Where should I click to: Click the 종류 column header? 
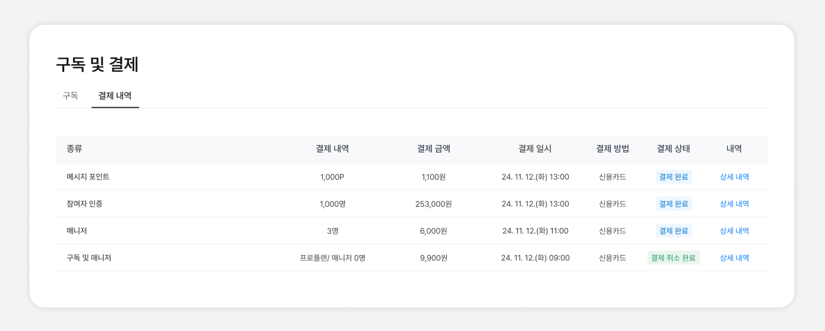(x=74, y=149)
